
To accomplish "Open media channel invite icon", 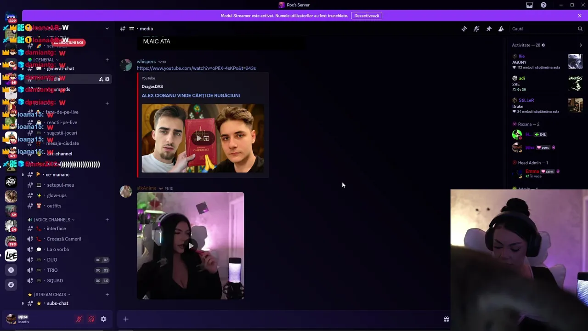I will [x=101, y=79].
